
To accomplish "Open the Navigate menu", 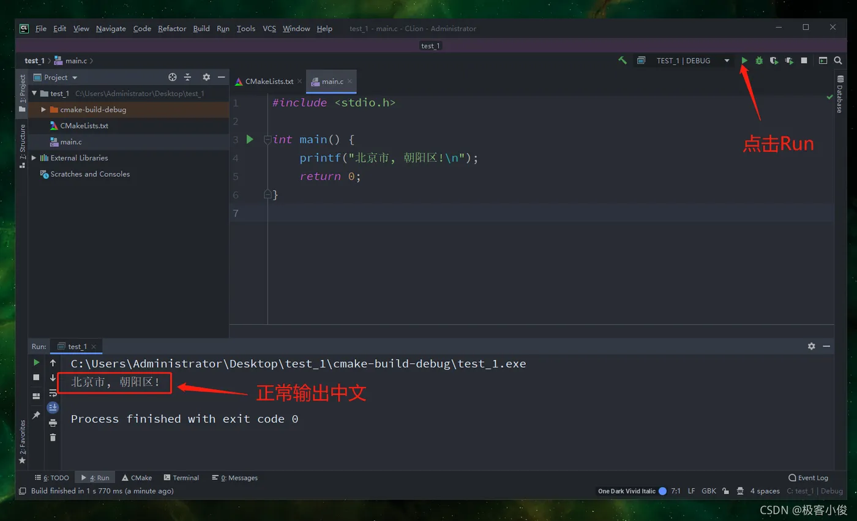I will tap(111, 28).
